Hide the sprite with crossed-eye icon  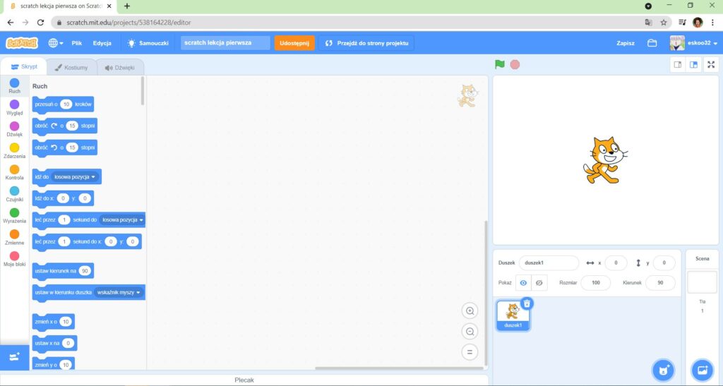[540, 283]
